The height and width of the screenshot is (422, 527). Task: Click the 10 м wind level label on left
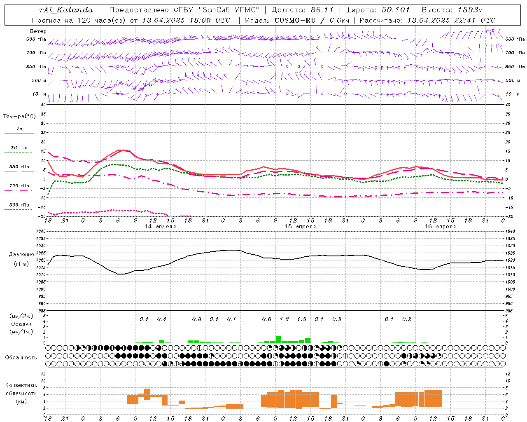(x=40, y=94)
